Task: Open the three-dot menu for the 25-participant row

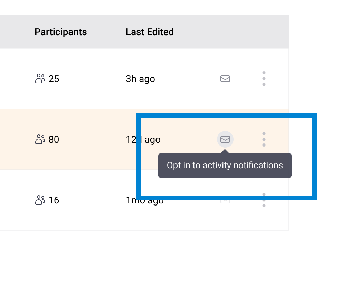Action: click(264, 79)
